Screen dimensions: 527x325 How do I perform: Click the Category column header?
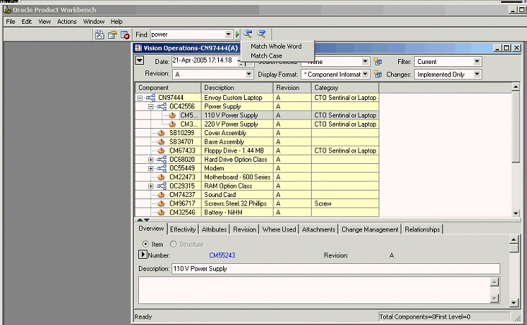click(345, 88)
